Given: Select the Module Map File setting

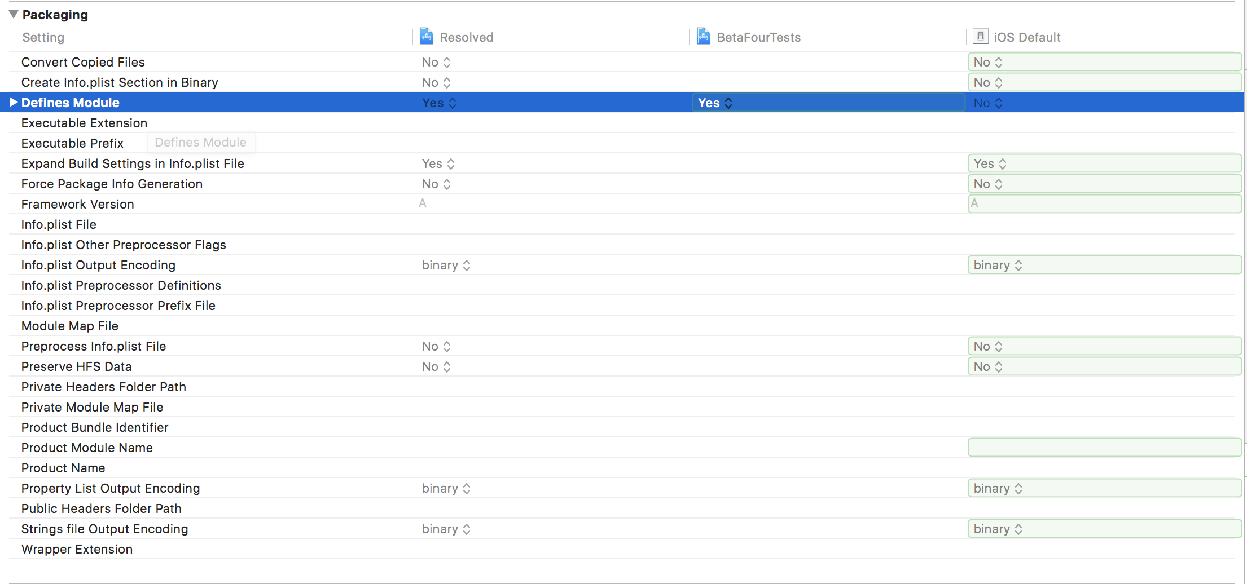Looking at the screenshot, I should (69, 326).
